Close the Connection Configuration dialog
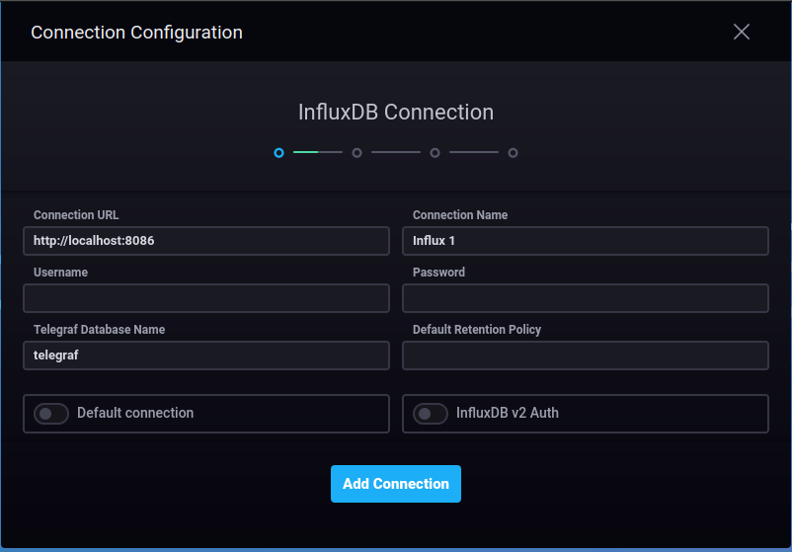Screen dimensions: 792x552 pyautogui.click(x=741, y=32)
